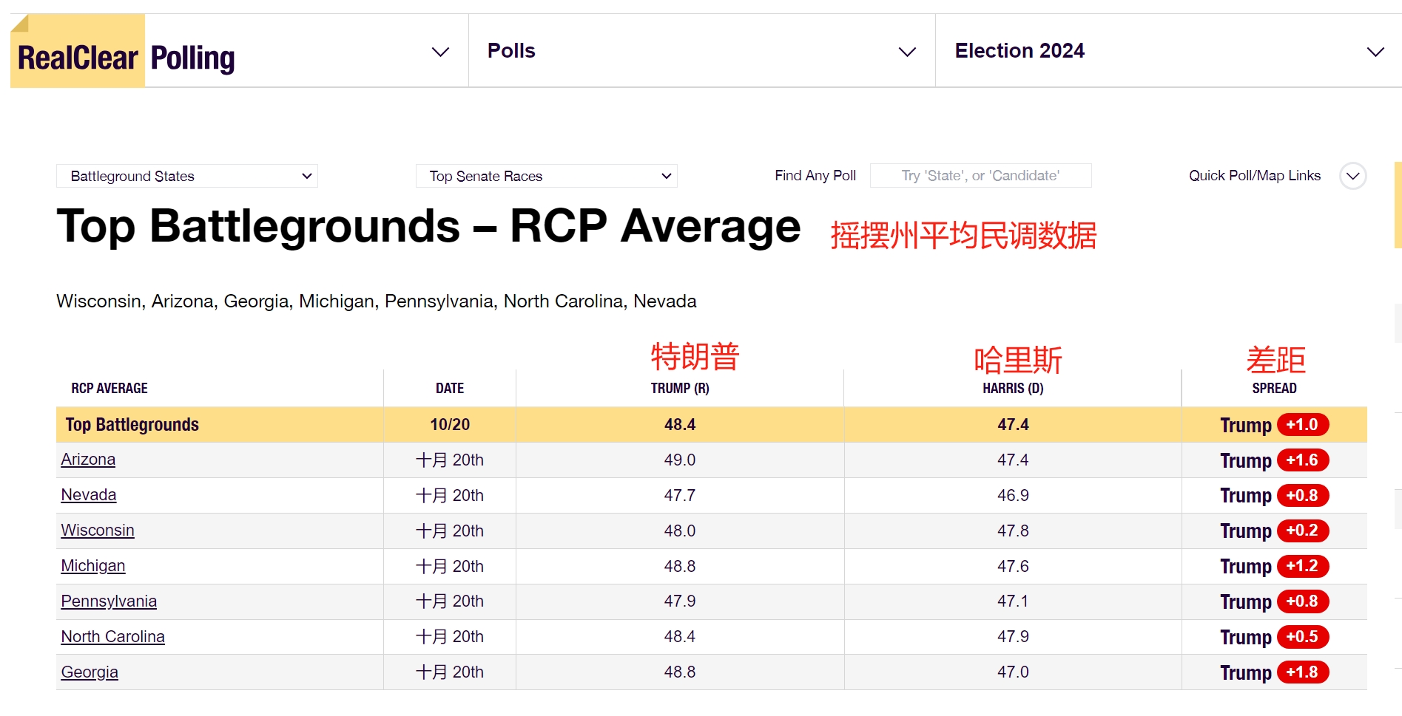The height and width of the screenshot is (716, 1402).
Task: Open the Pennsylvania polling link
Action: click(109, 601)
